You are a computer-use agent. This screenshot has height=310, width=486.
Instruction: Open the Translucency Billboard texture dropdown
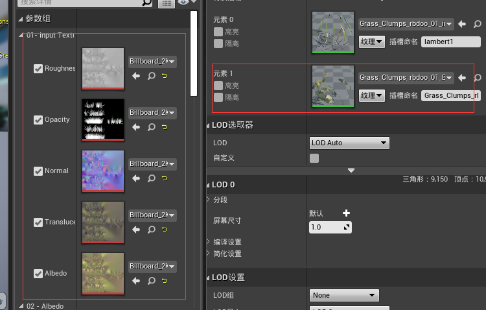[152, 215]
